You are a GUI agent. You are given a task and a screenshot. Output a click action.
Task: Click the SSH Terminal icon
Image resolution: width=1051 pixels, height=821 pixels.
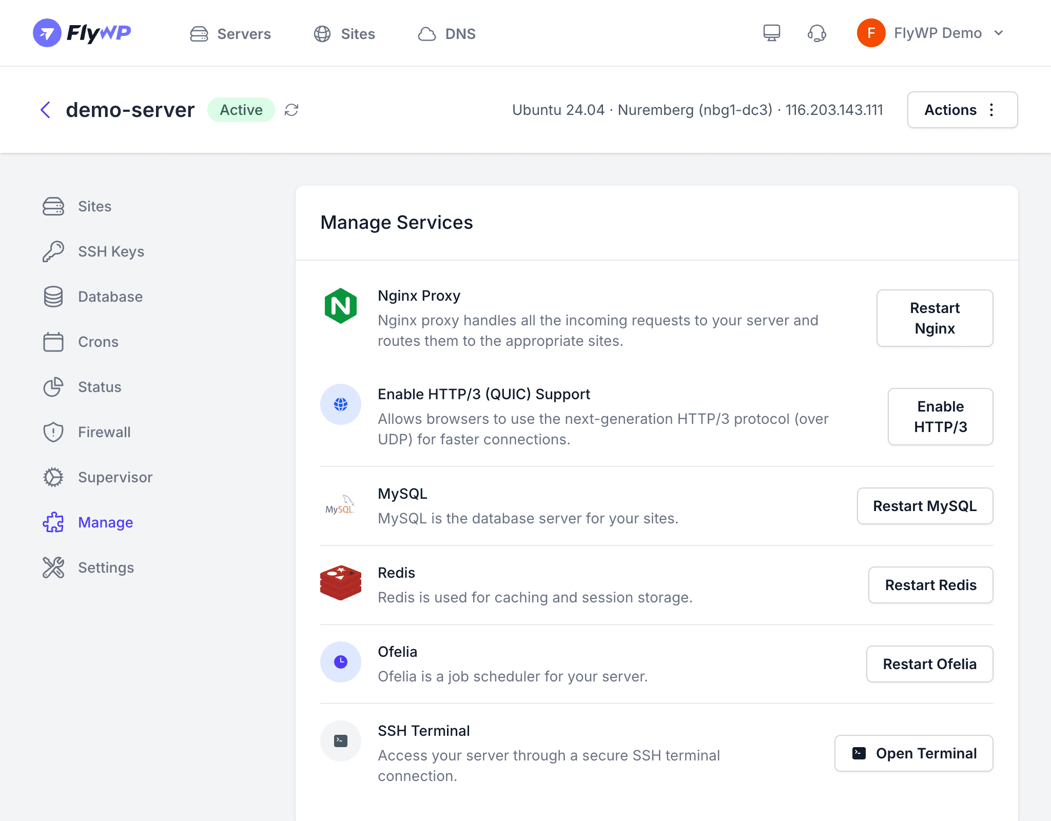pos(341,741)
